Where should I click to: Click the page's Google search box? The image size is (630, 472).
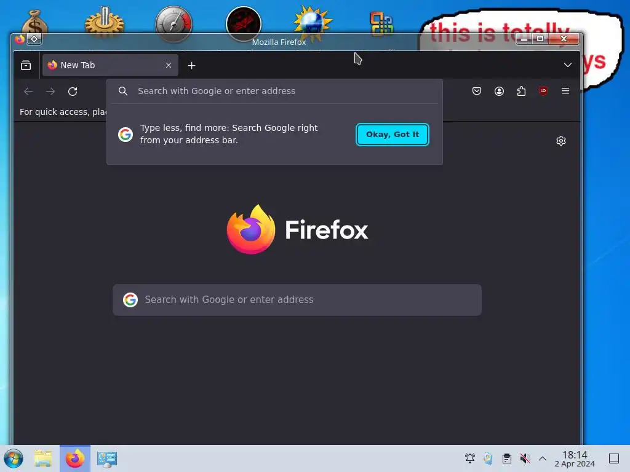coord(297,300)
